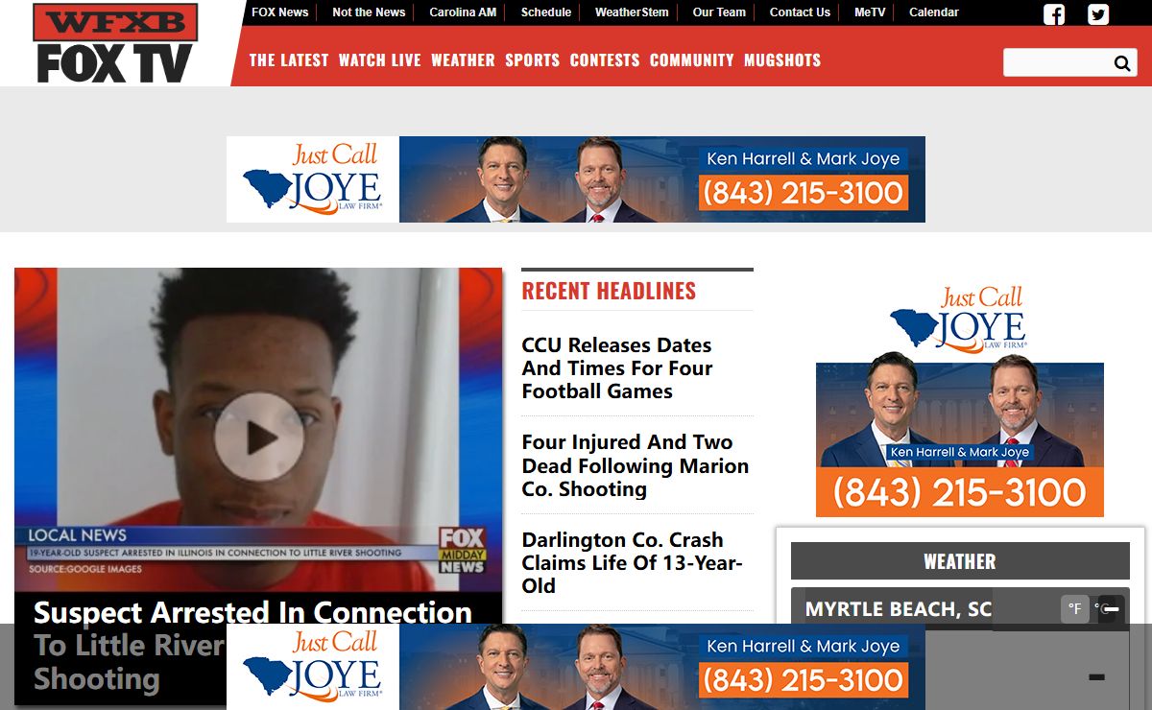Viewport: 1152px width, 710px height.
Task: Open the Weather section in the red navbar
Action: (x=463, y=59)
